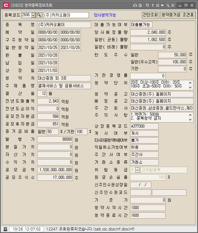198x233 pixels.
Task: Click the stock name field next to search
Action: pyautogui.click(x=66, y=15)
